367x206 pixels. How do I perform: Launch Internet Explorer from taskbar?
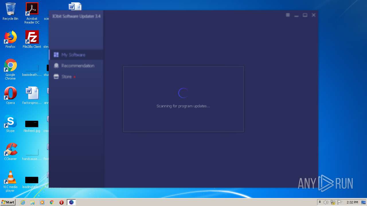click(23, 202)
